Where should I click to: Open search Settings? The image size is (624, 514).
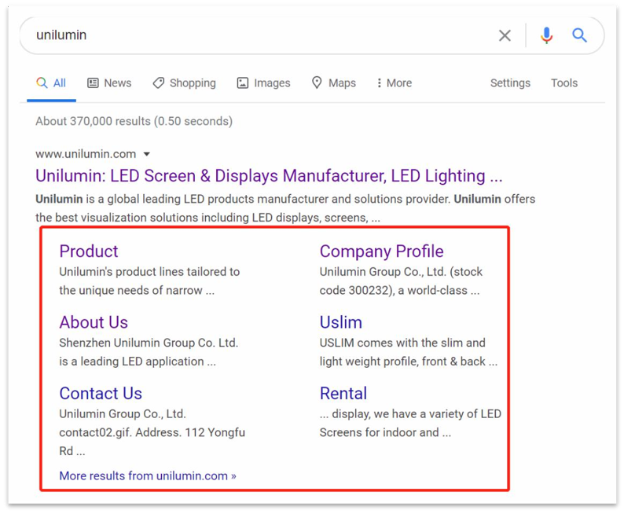510,83
